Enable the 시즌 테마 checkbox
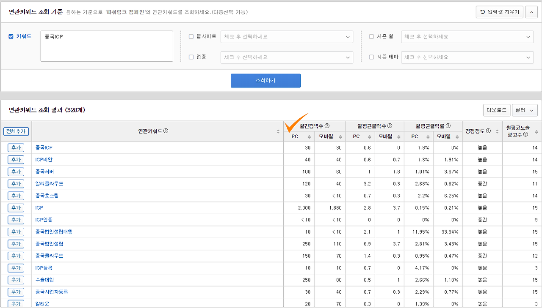The width and height of the screenshot is (542, 308). (x=371, y=57)
